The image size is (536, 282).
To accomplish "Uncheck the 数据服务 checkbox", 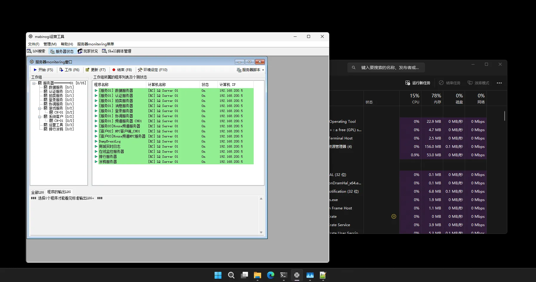I will point(46,87).
